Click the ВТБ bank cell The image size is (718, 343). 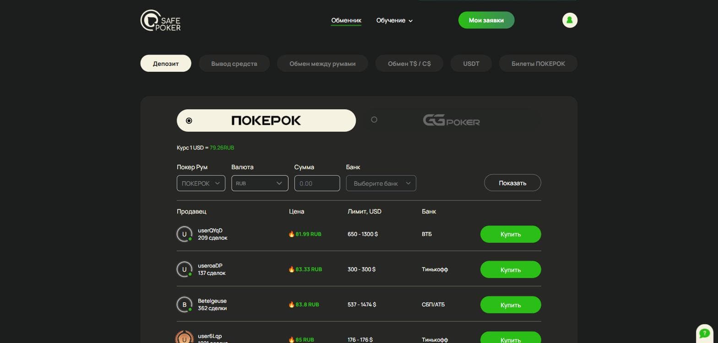pyautogui.click(x=427, y=234)
